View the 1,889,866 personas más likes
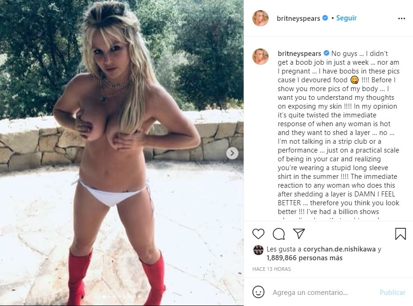The height and width of the screenshot is (306, 413). coord(305,258)
